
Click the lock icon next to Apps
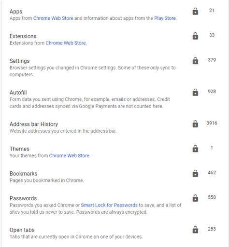click(x=195, y=11)
